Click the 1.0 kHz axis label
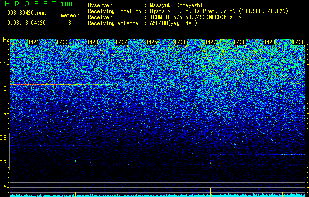The width and height of the screenshot is (309, 197). point(4,89)
